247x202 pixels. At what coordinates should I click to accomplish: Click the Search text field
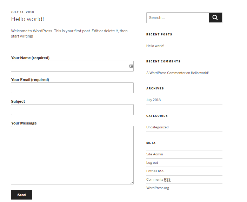pyautogui.click(x=178, y=18)
